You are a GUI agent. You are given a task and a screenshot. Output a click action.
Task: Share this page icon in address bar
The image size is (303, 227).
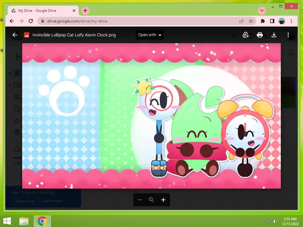click(x=241, y=21)
